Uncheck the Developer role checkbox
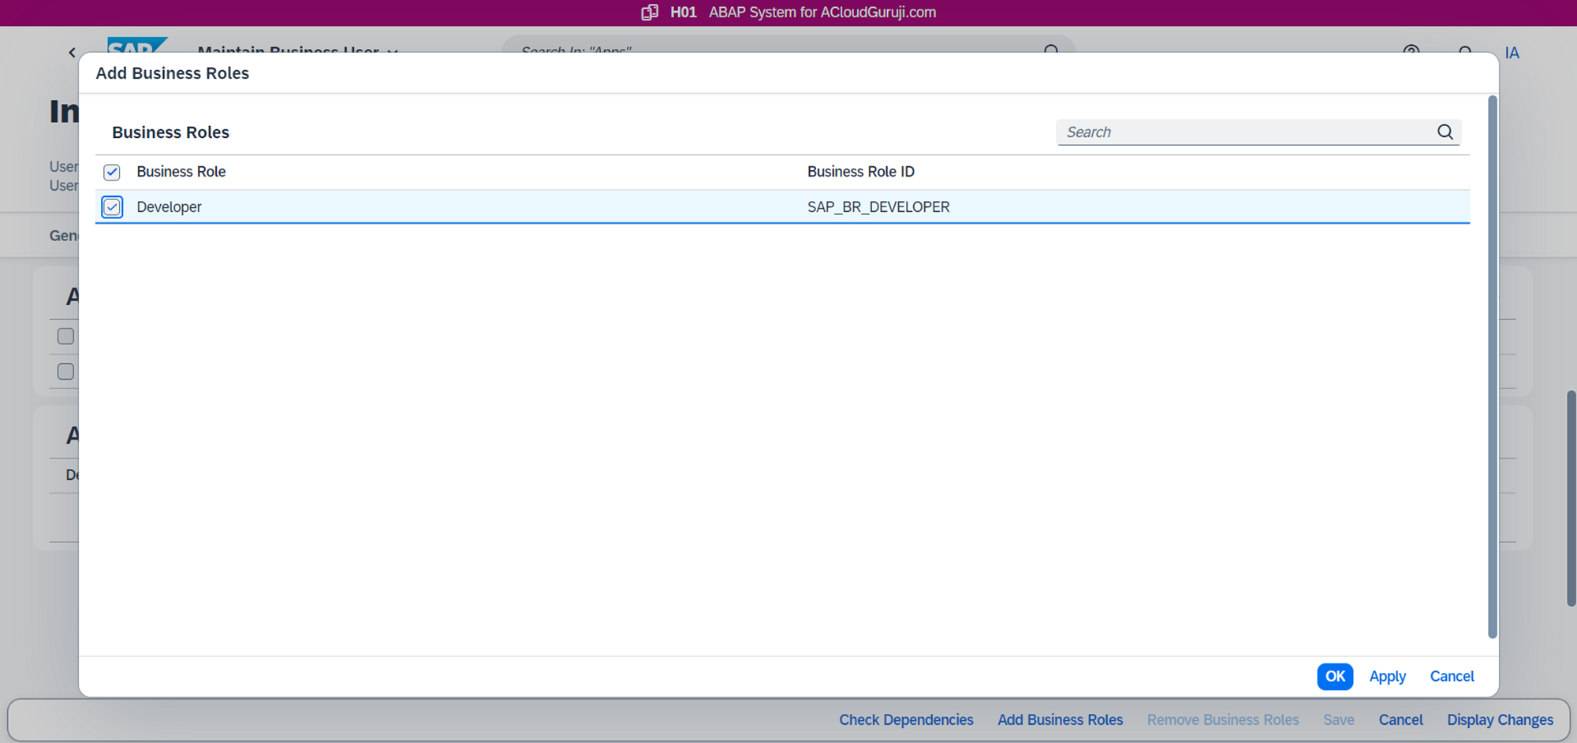Viewport: 1577px width, 743px height. tap(112, 207)
